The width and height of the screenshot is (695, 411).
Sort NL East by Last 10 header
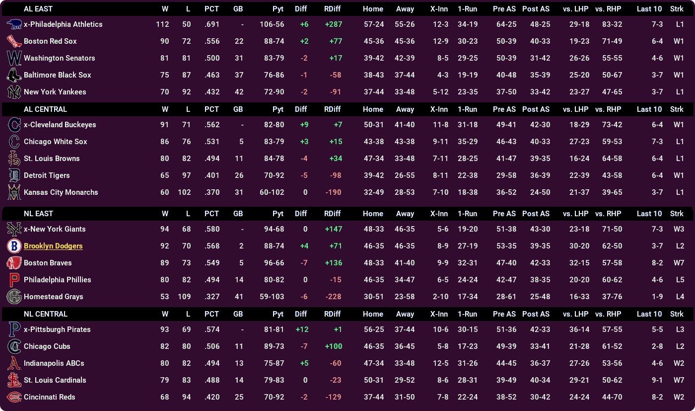click(x=649, y=214)
